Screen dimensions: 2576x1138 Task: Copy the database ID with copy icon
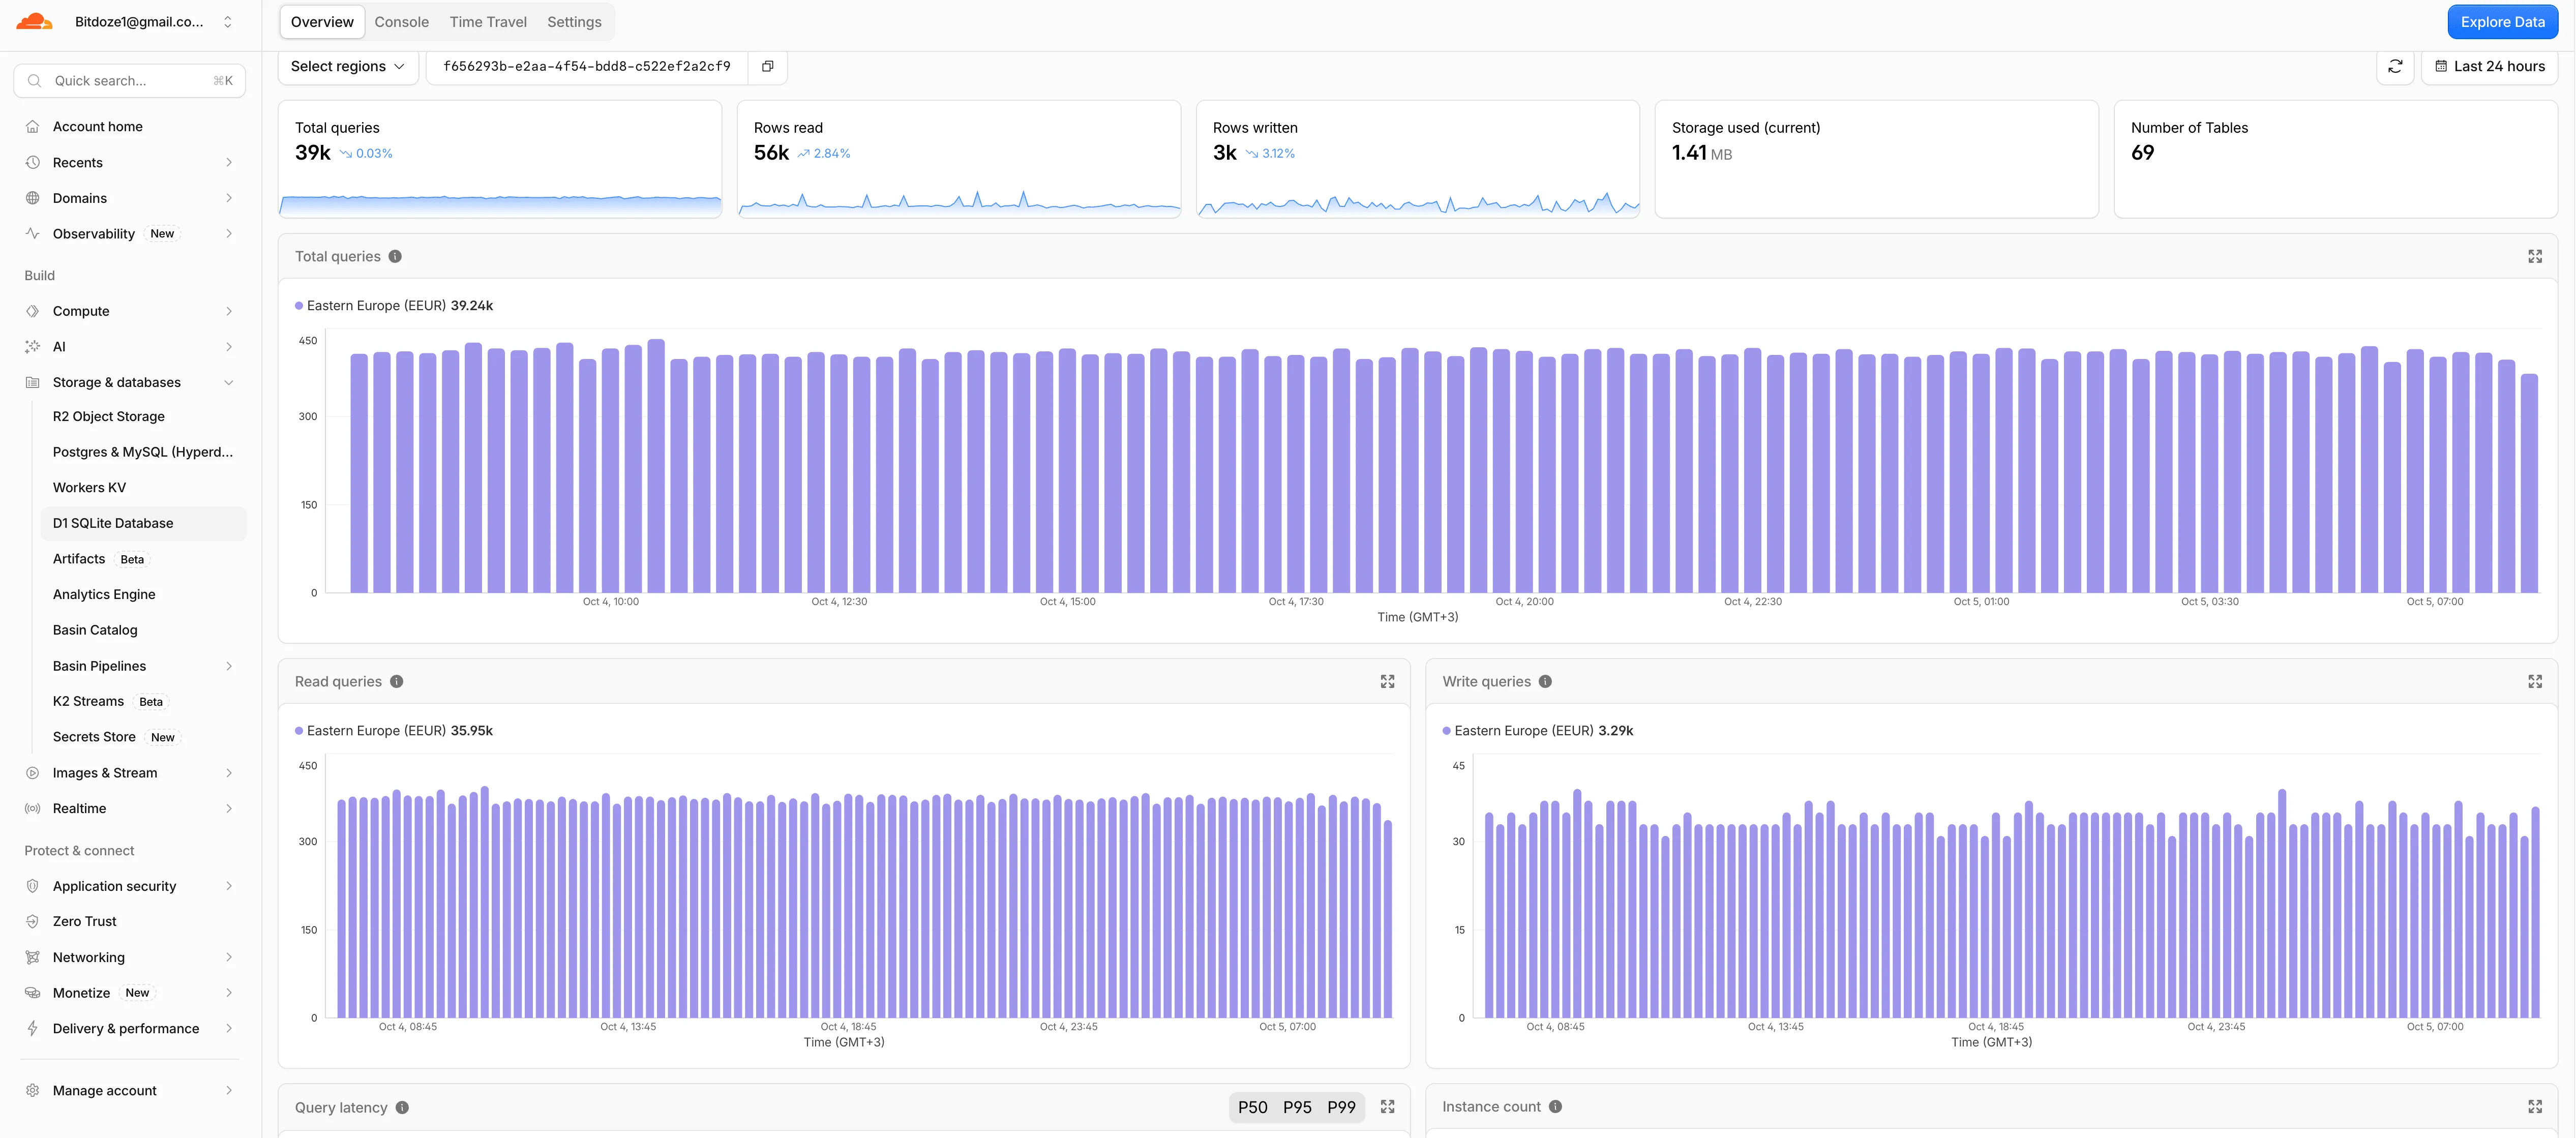click(x=767, y=66)
